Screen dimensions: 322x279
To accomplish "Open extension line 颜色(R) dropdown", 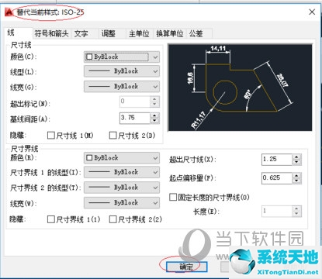I will coord(122,157).
